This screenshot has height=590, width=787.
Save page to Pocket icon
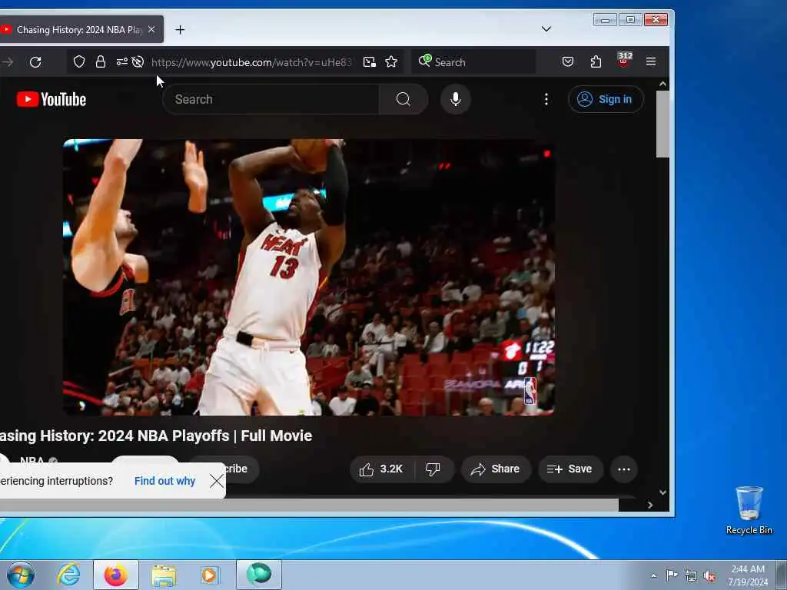point(568,61)
